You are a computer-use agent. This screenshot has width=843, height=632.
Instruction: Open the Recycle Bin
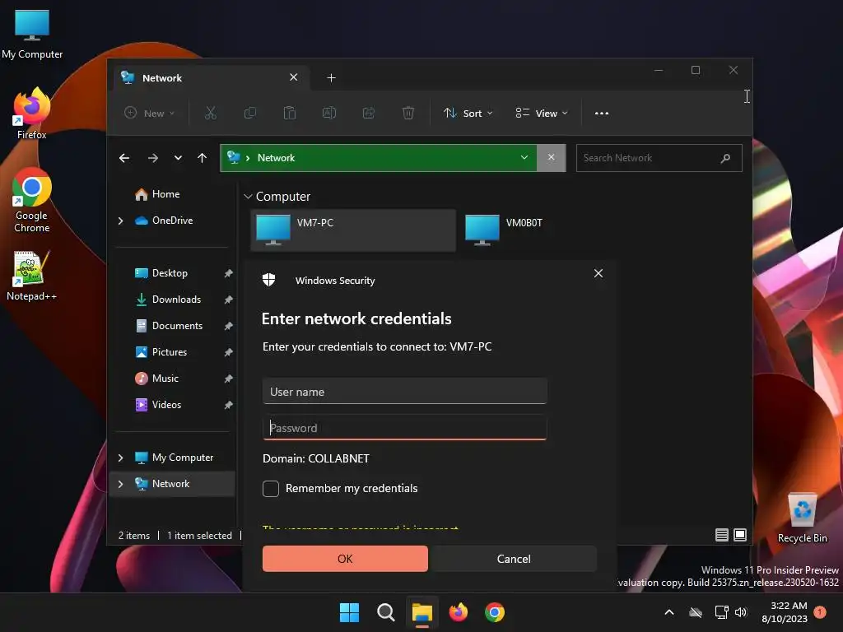point(802,518)
